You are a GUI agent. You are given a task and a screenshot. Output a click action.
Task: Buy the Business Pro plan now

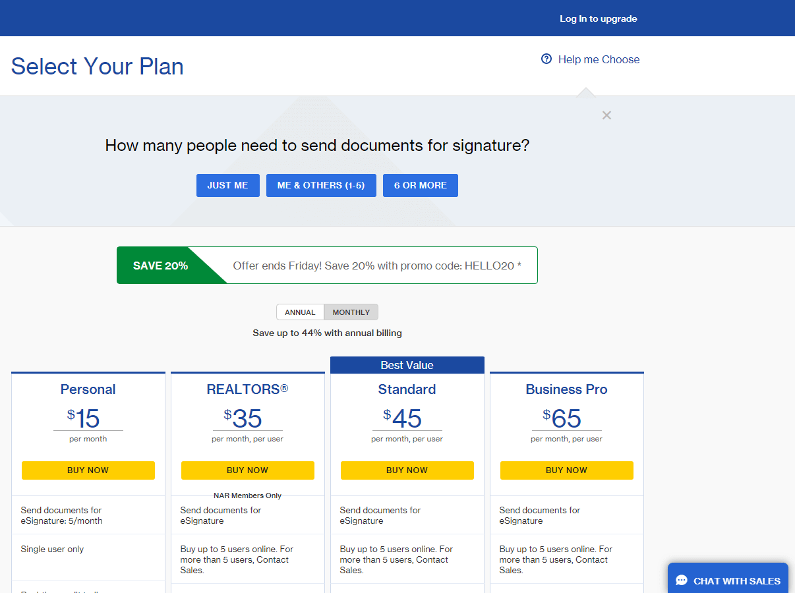pos(567,470)
